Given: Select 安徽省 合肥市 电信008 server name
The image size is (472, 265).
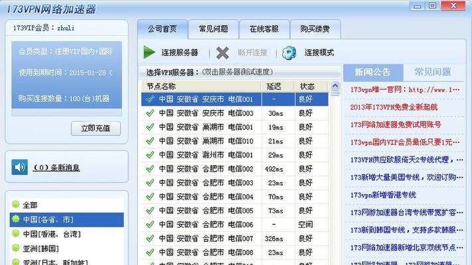Looking at the screenshot, I should (x=206, y=252).
